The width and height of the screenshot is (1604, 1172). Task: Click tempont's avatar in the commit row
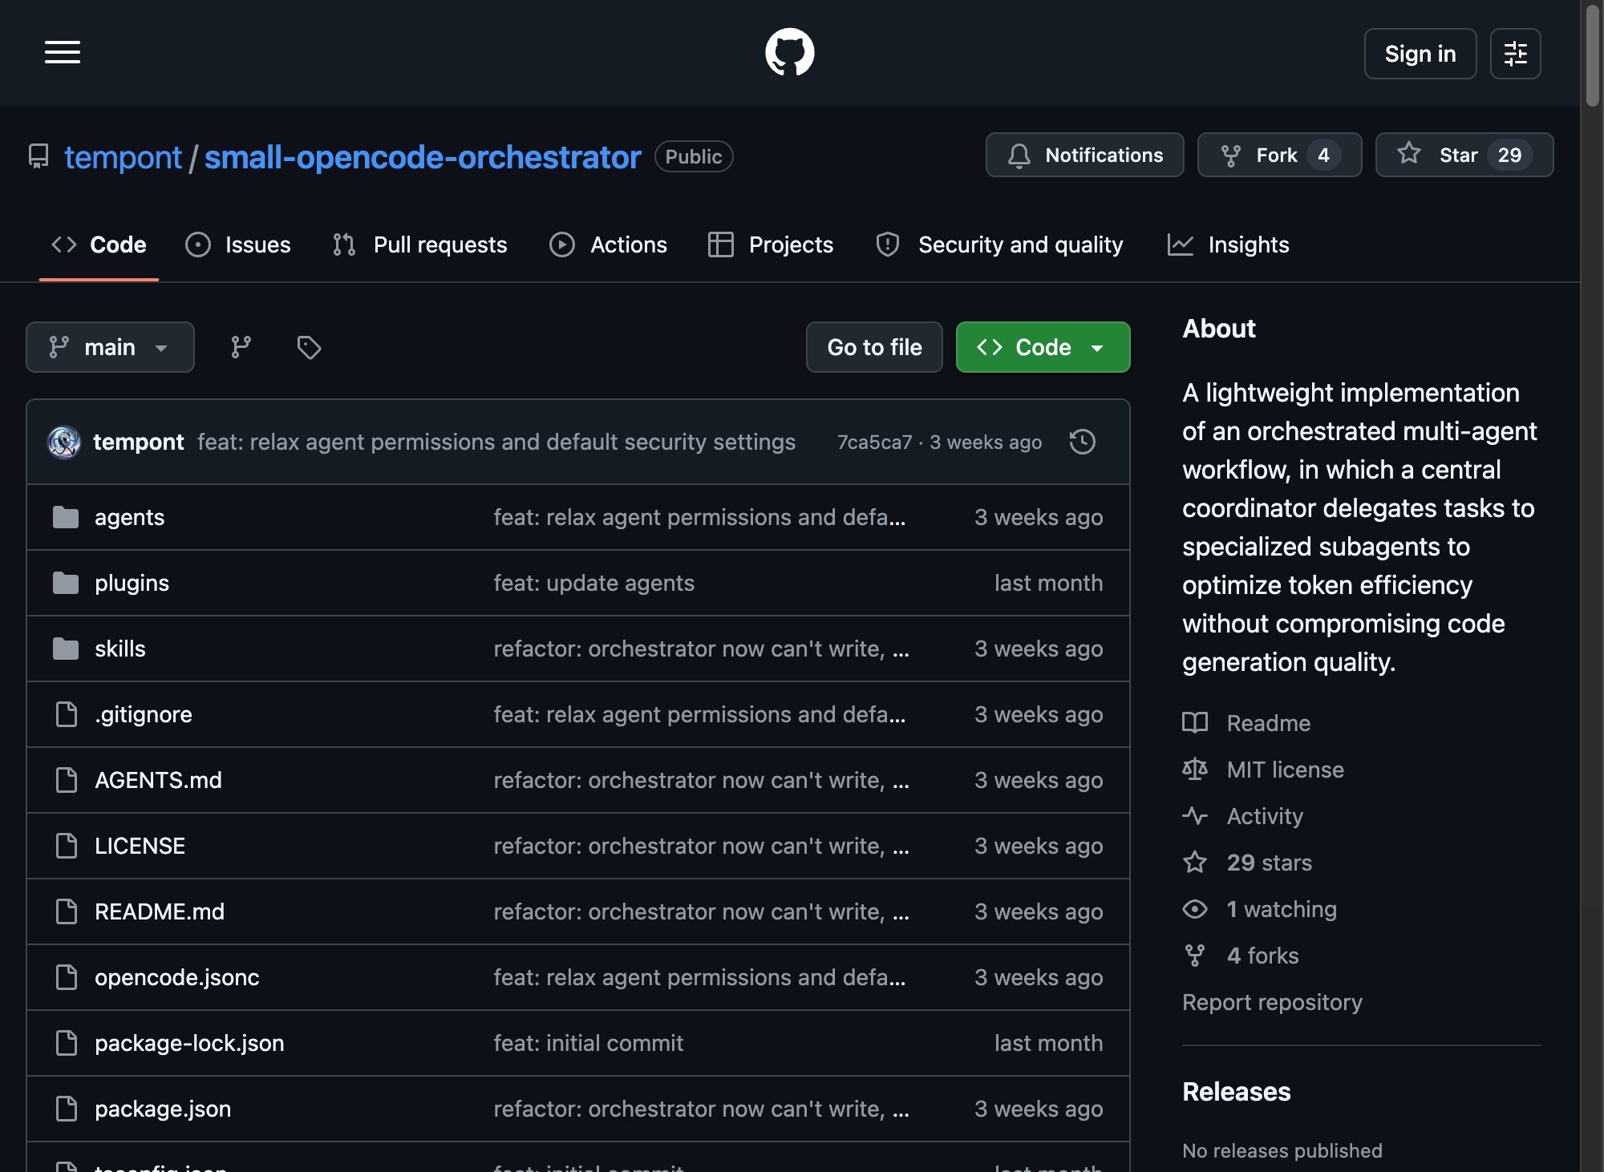pos(64,442)
